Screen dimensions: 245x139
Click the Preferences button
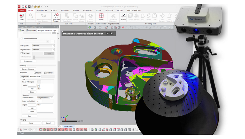(28, 61)
